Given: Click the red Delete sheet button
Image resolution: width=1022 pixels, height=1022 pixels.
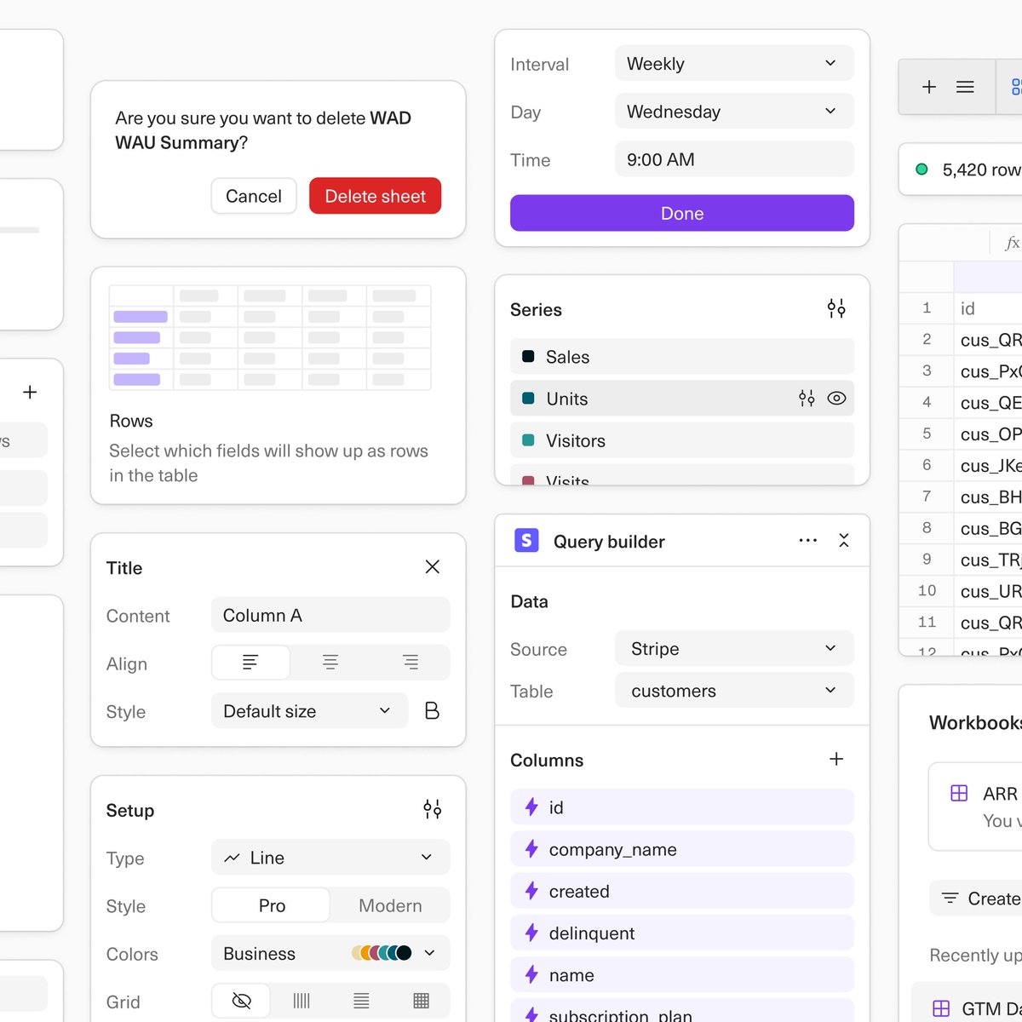Looking at the screenshot, I should coord(375,196).
